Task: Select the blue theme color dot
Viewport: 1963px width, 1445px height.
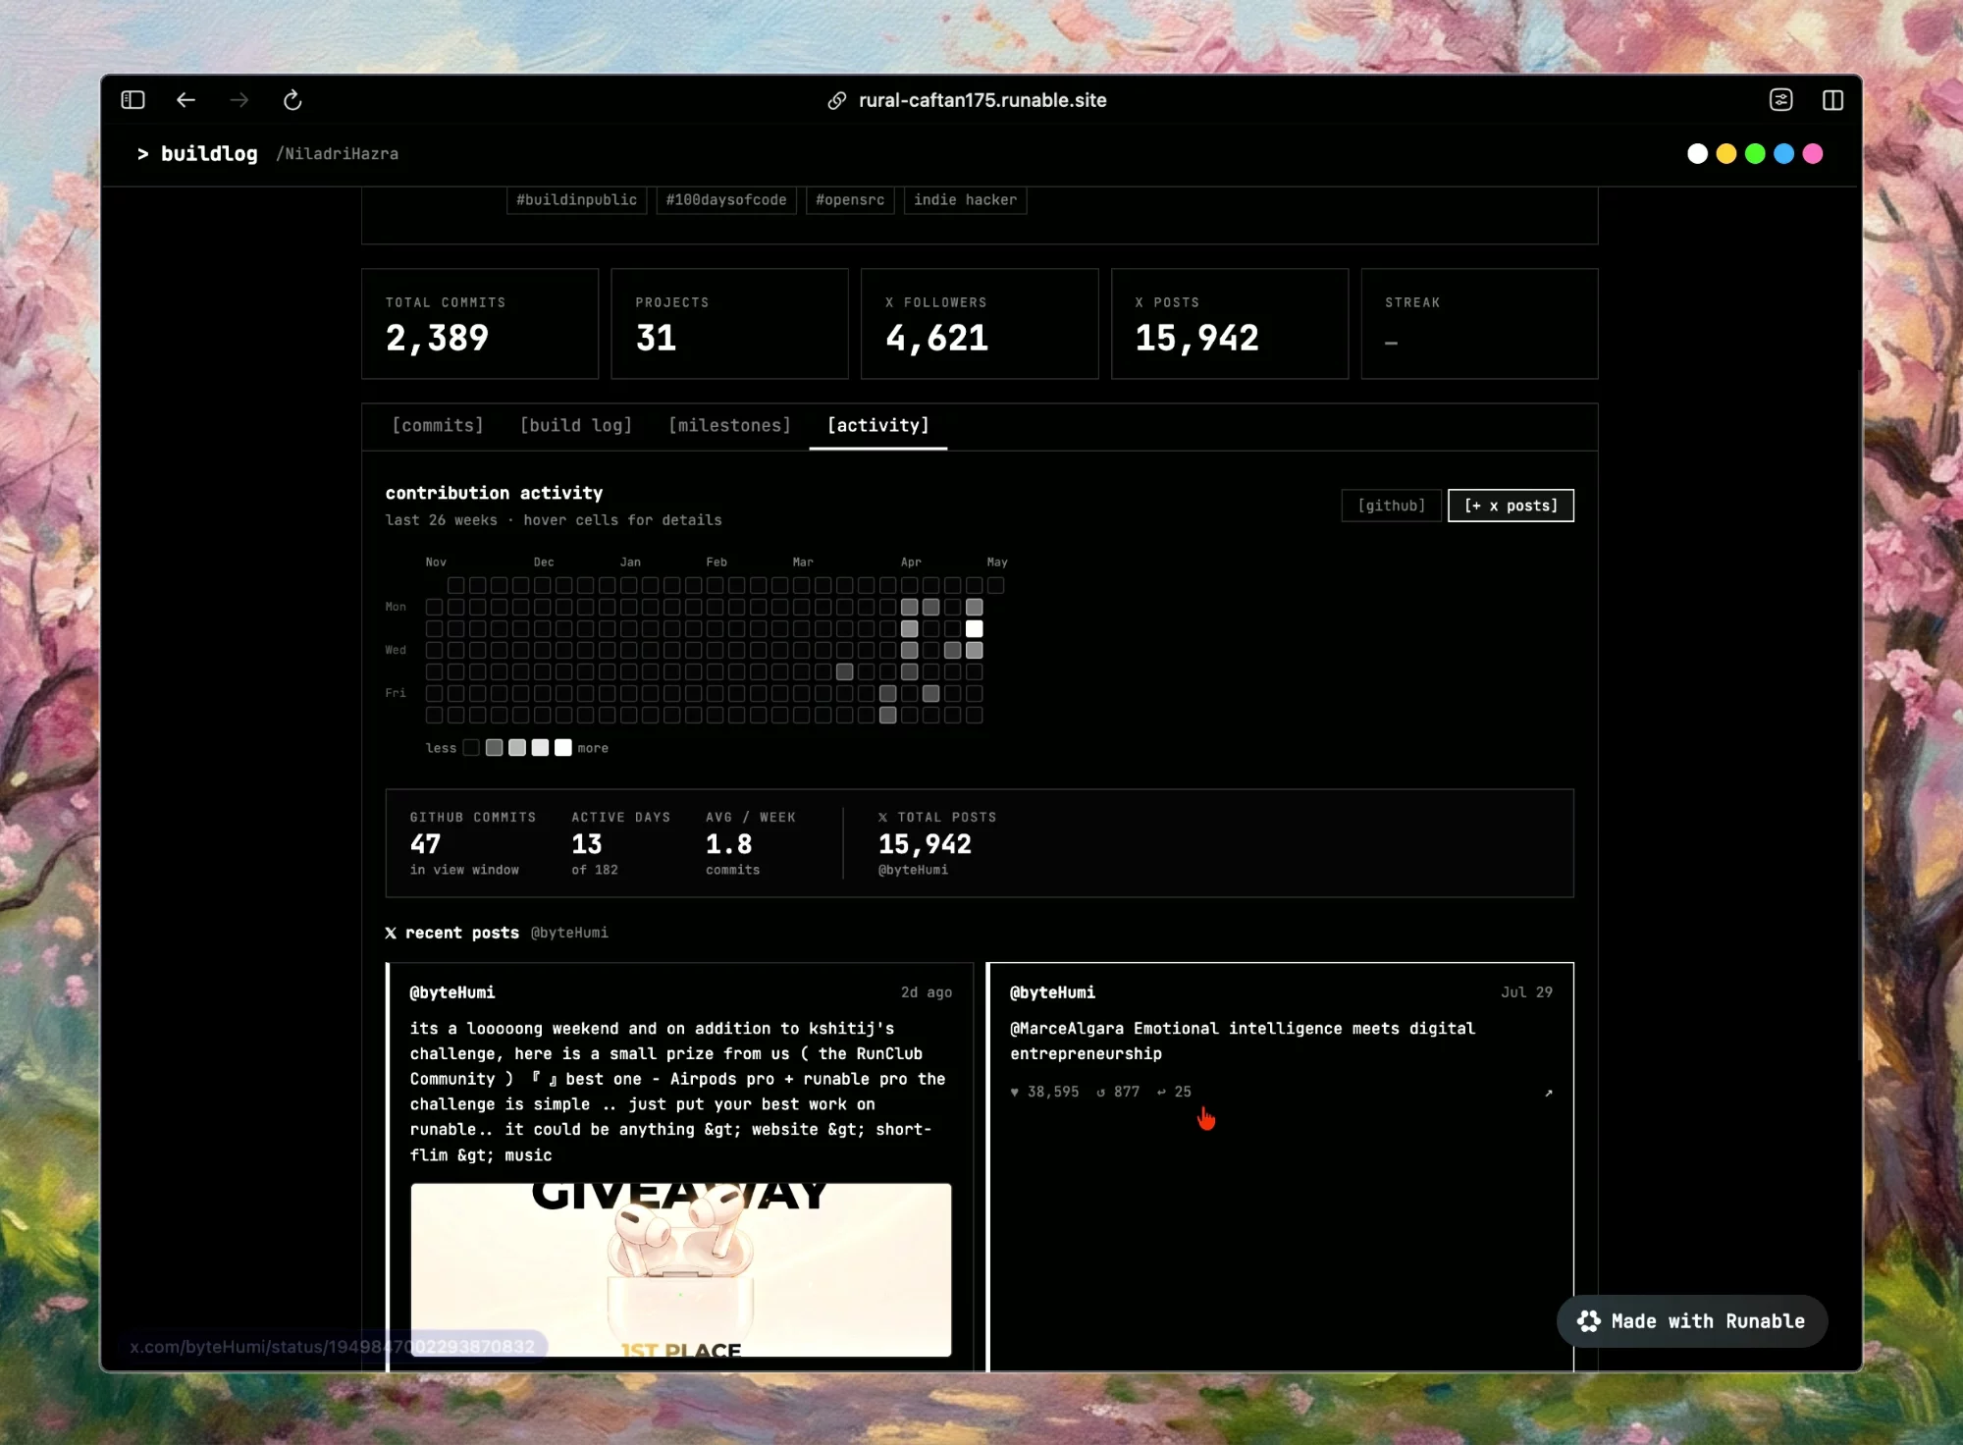Action: pos(1784,154)
